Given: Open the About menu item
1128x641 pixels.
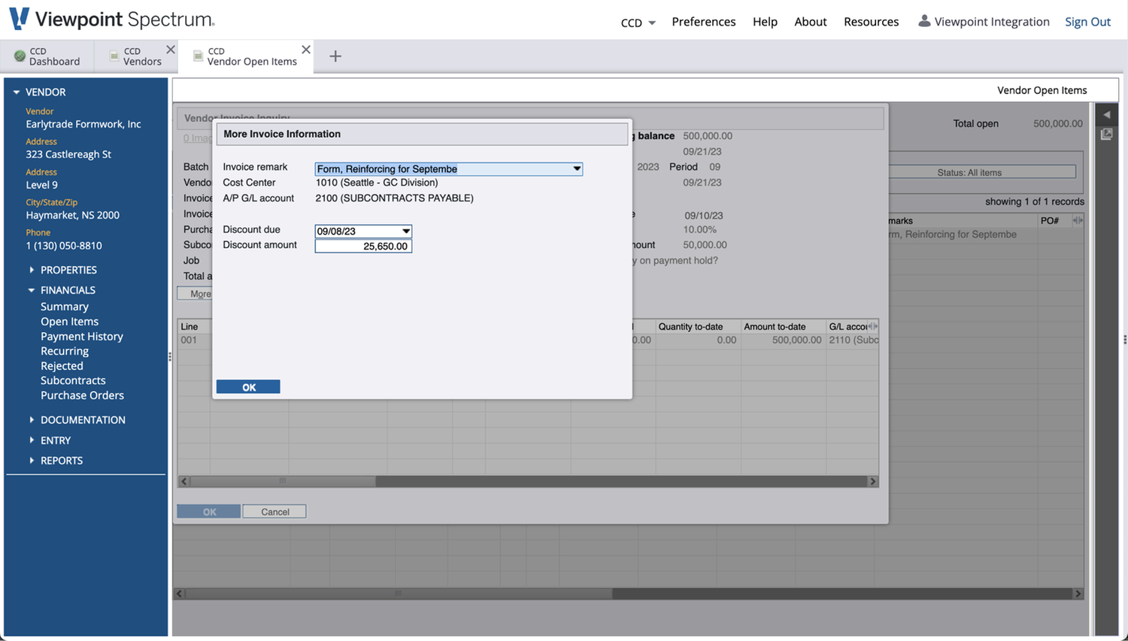Looking at the screenshot, I should click(811, 22).
